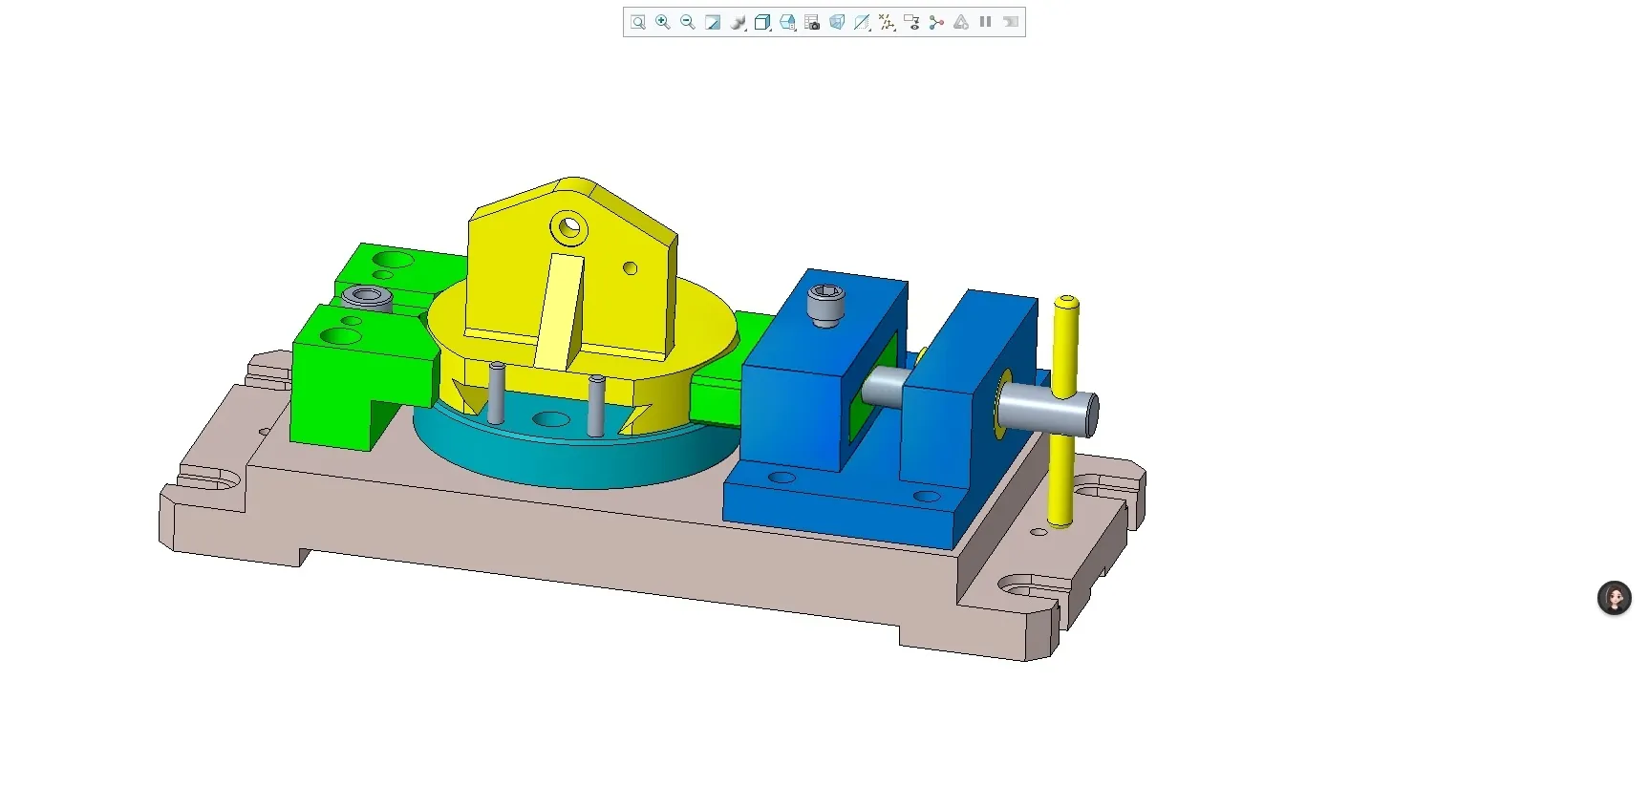Toggle the Annotation Display eye icon
1649x787 pixels.
point(911,22)
